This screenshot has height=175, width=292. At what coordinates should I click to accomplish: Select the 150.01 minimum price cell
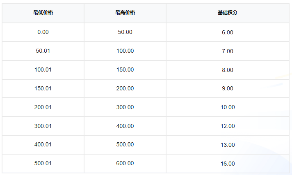pyautogui.click(x=43, y=88)
